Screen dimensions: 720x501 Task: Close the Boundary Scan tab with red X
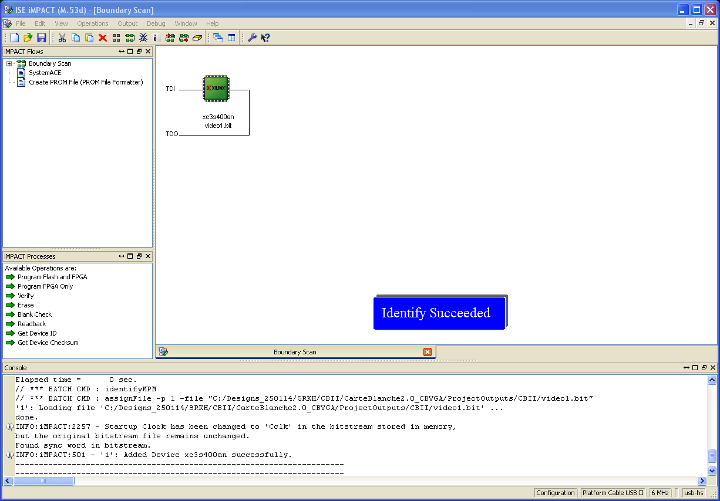coord(428,352)
